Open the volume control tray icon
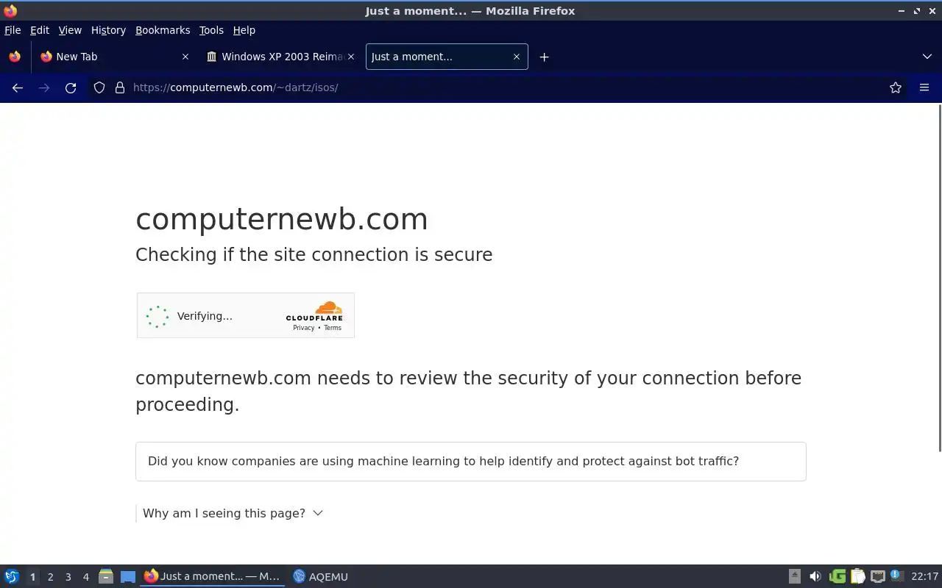This screenshot has height=588, width=942. coord(815,577)
